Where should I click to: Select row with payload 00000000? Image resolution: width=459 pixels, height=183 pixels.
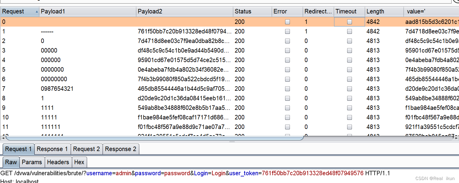pos(230,79)
